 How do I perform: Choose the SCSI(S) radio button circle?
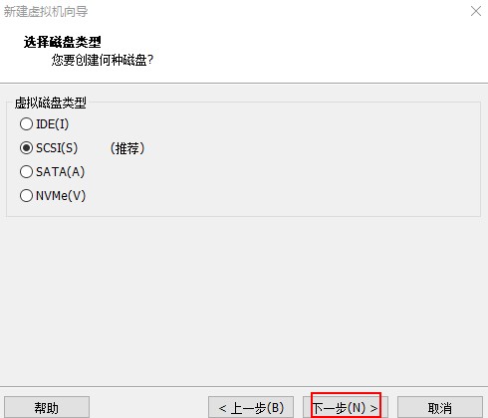click(26, 148)
